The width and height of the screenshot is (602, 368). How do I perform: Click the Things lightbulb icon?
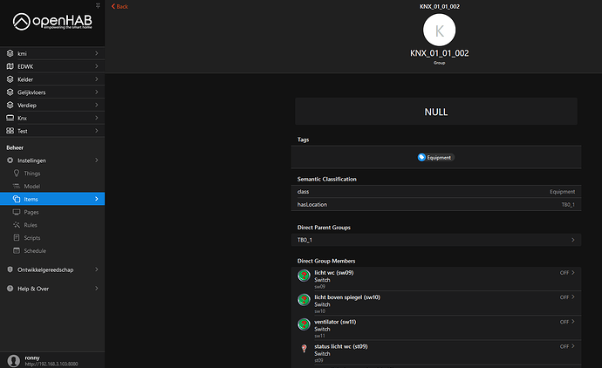point(17,173)
